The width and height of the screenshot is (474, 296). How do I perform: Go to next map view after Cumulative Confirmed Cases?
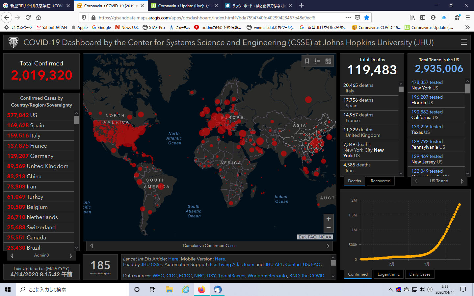pyautogui.click(x=328, y=246)
